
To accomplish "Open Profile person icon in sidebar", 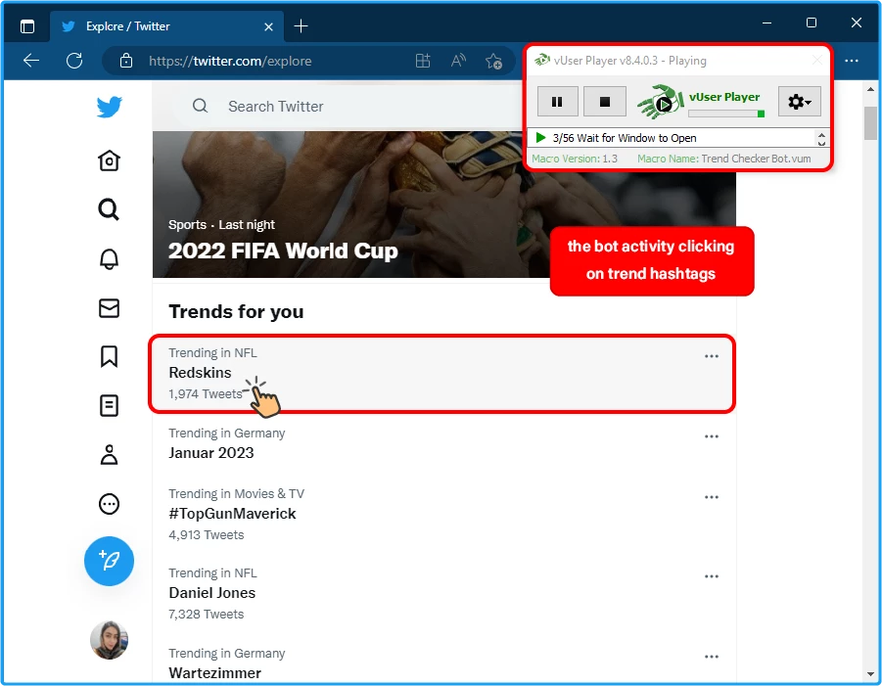I will pyautogui.click(x=109, y=455).
